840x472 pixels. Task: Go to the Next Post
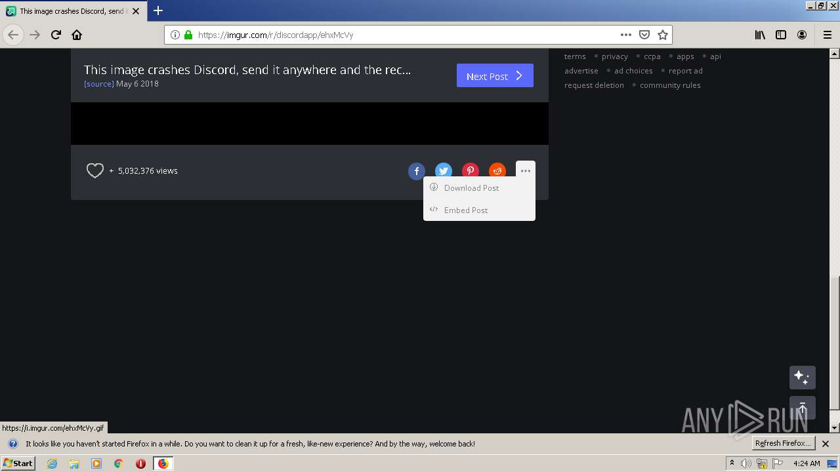(x=495, y=76)
